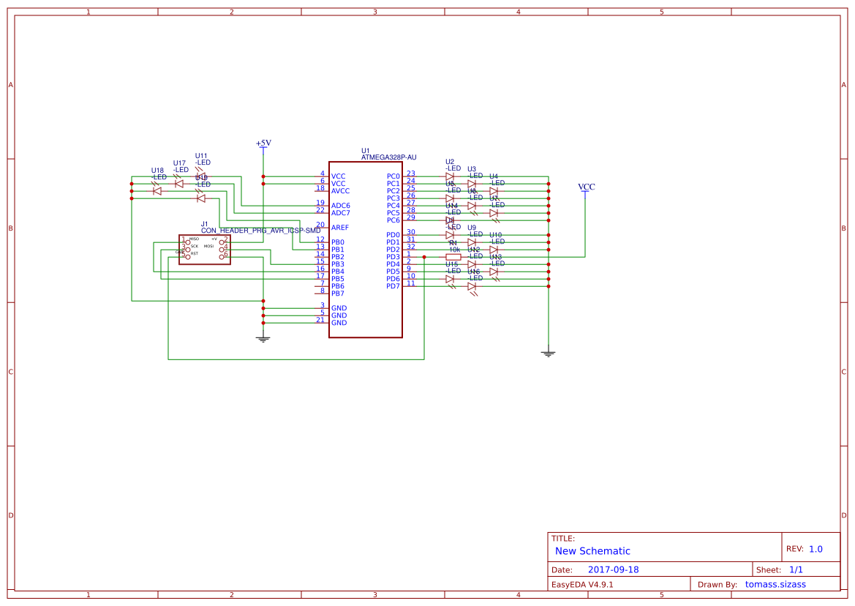Click the U11 designator label
Viewport: 855px width, 606px height.
click(201, 156)
